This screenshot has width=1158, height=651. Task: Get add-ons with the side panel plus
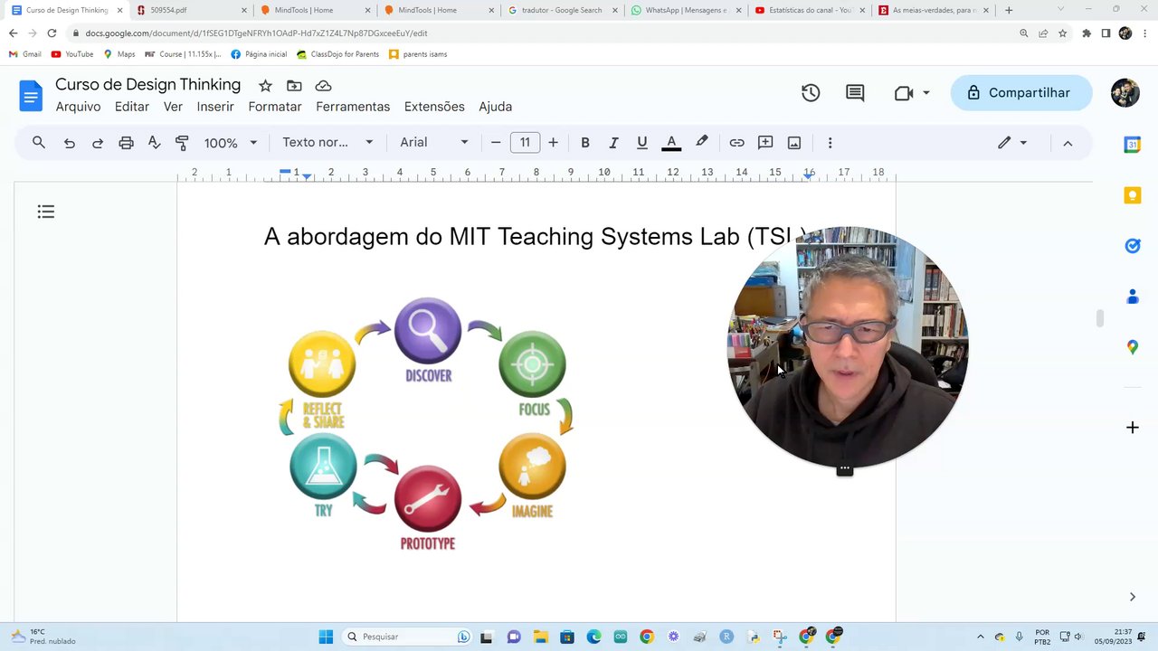tap(1132, 428)
